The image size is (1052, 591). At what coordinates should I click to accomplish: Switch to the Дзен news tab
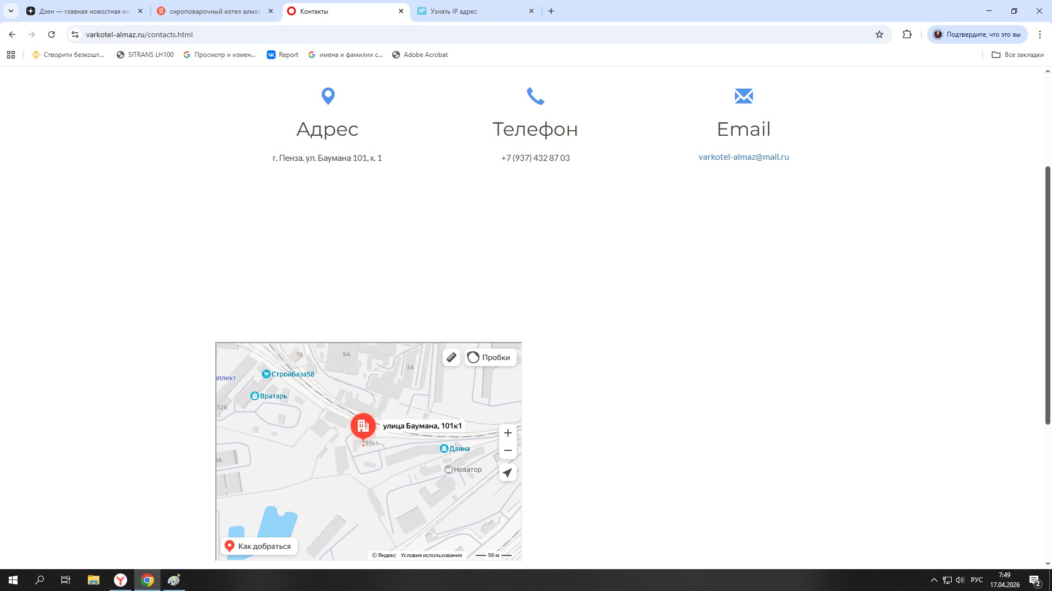82,11
